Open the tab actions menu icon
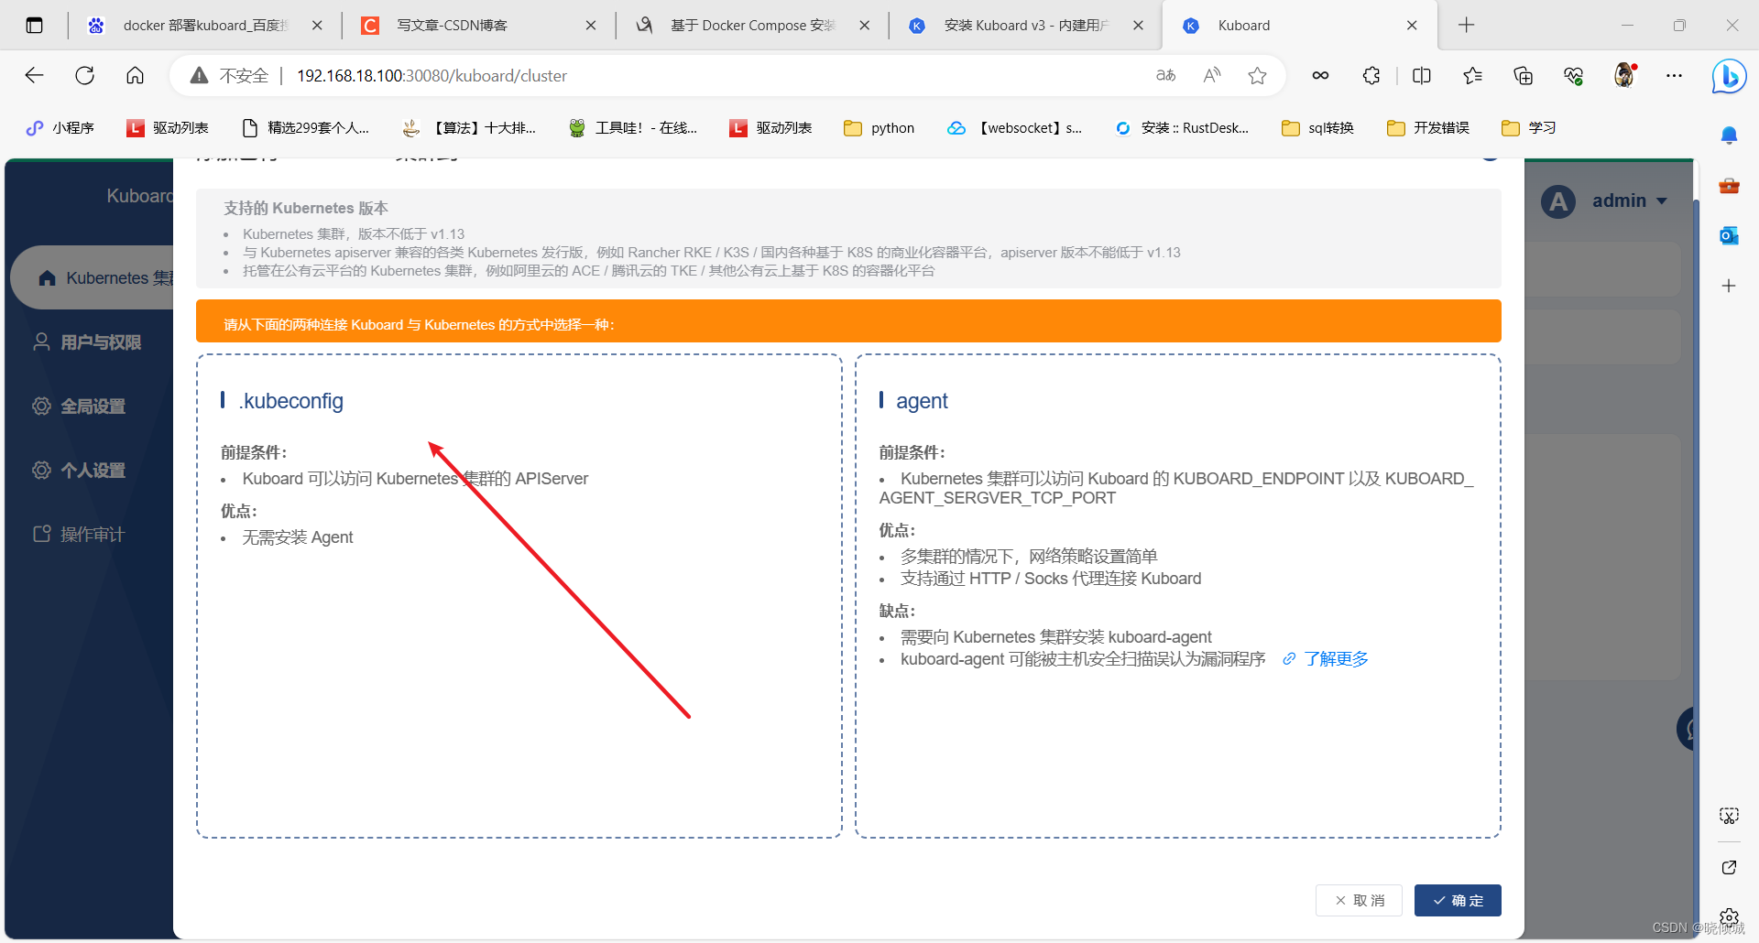 [x=34, y=26]
